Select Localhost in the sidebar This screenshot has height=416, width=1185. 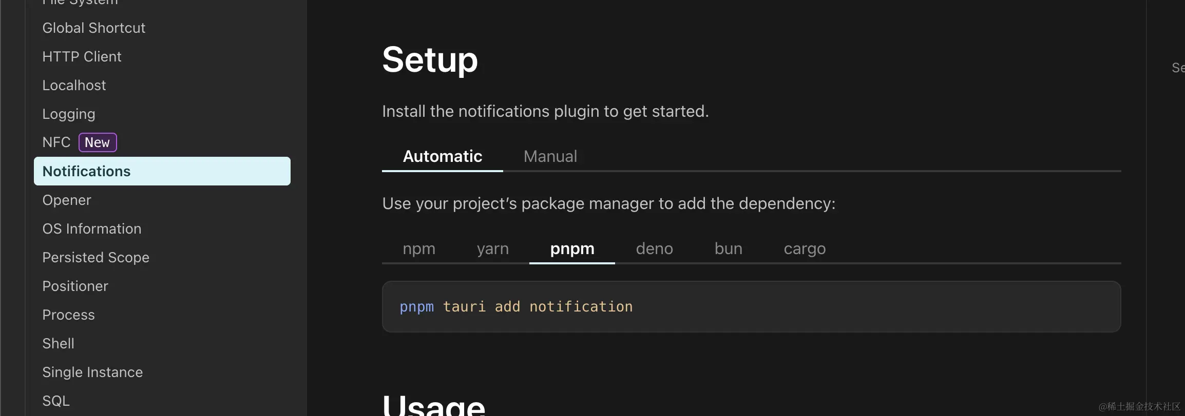(74, 85)
